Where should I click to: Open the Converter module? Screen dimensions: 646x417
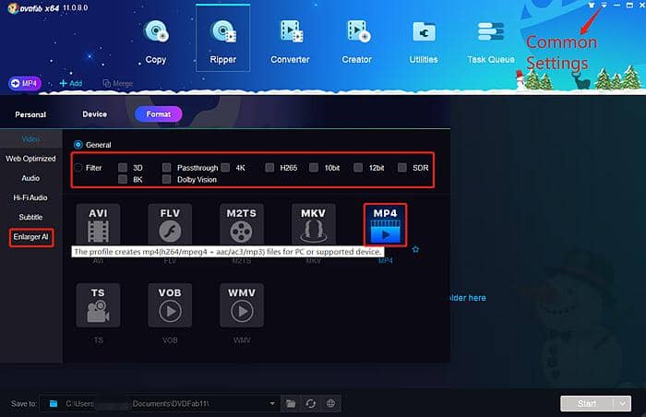(x=290, y=42)
